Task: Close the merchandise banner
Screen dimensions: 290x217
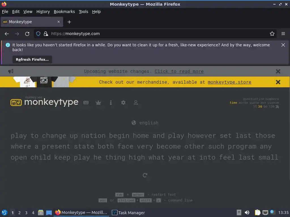Action: click(278, 82)
